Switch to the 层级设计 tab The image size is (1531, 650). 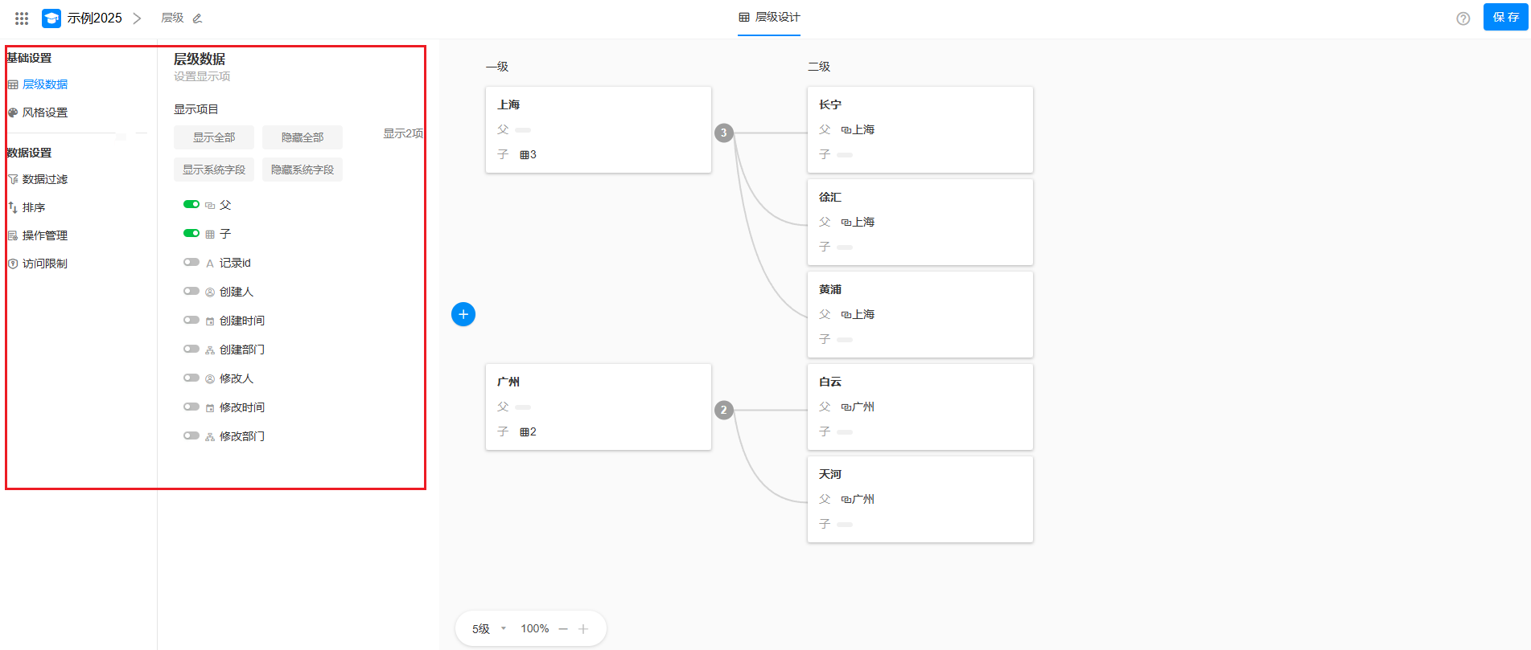click(x=769, y=17)
